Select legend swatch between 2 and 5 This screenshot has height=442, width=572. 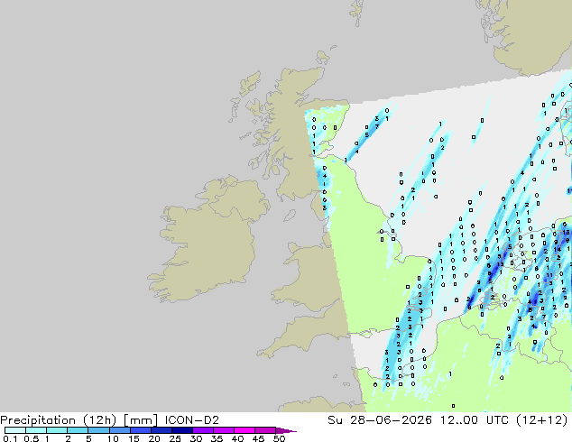(78, 430)
